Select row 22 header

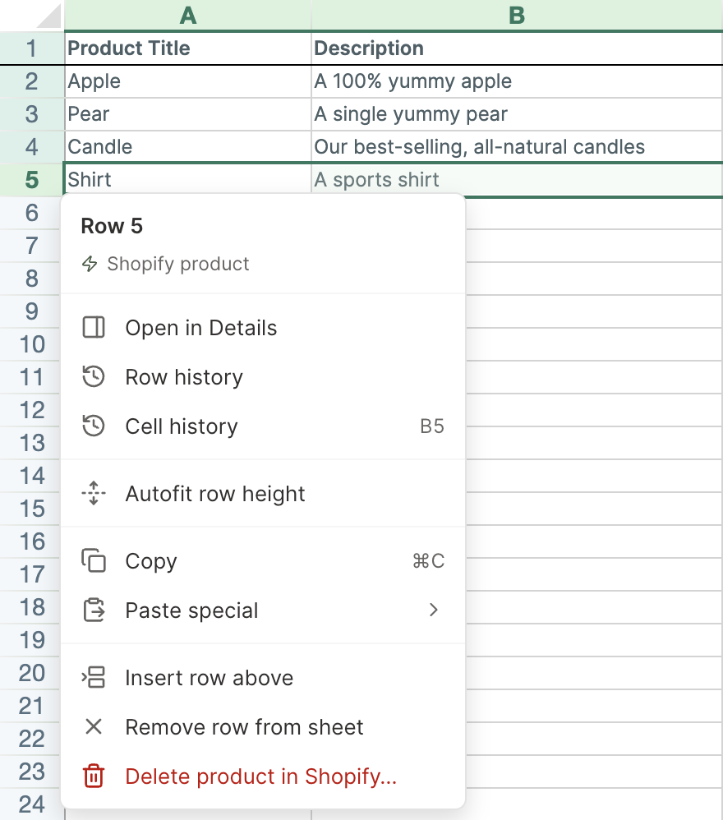(31, 739)
